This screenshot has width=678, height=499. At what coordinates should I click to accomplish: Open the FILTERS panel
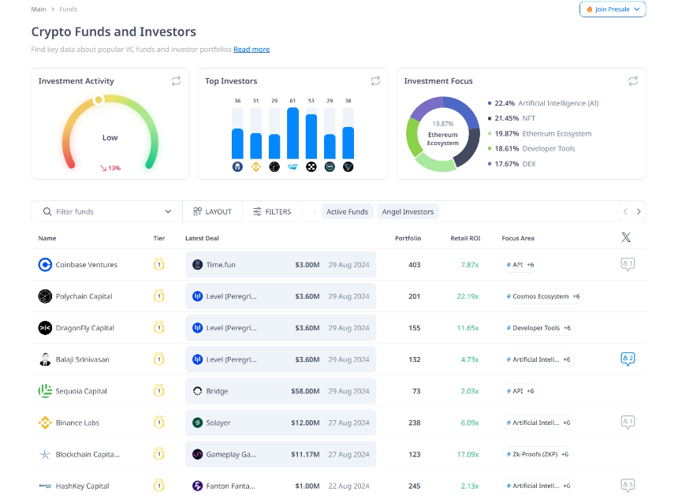(x=272, y=211)
